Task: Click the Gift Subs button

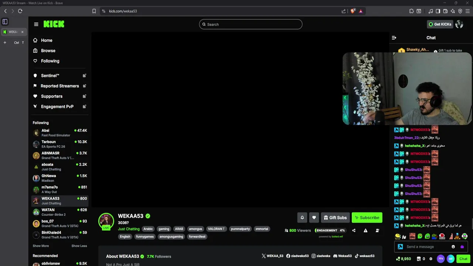Action: tap(336, 218)
